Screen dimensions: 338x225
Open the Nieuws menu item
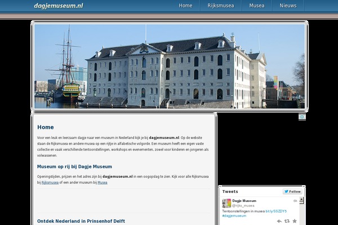pos(288,6)
